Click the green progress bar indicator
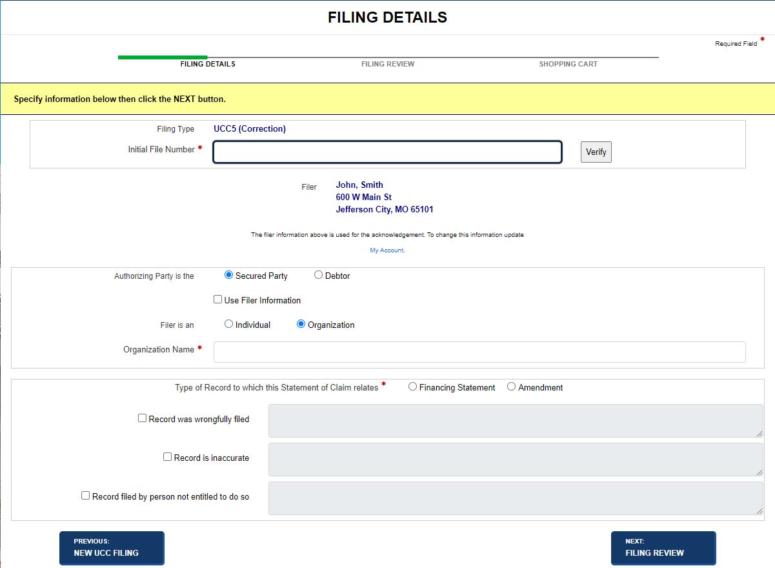 [163, 57]
